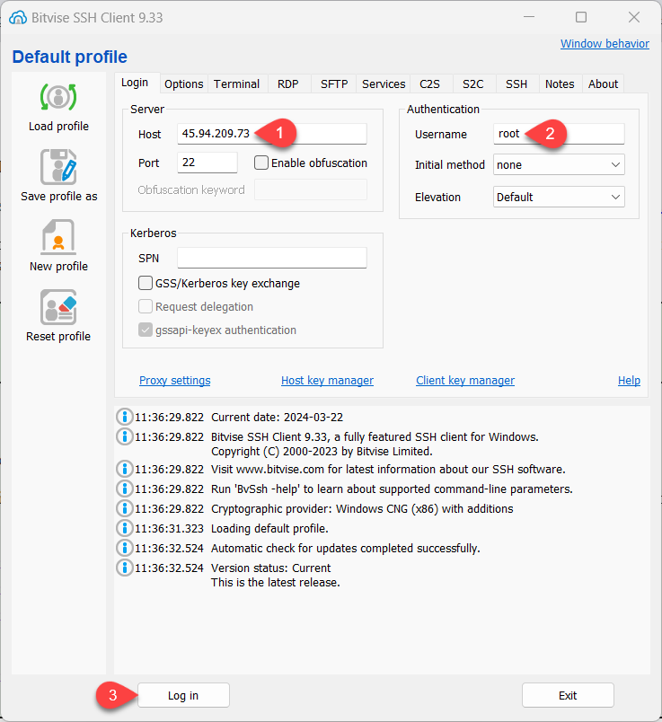The width and height of the screenshot is (662, 722).
Task: Click the Help link
Action: pos(629,381)
